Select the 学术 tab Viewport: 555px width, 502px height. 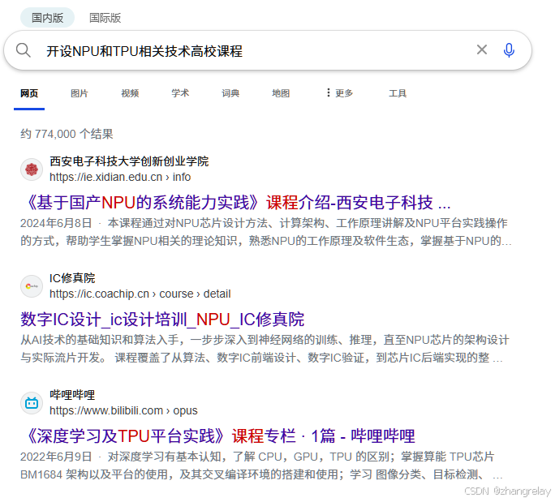pos(180,93)
